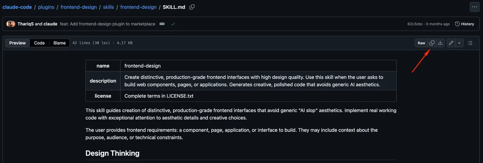
Task: Select the Preview view
Action: tap(17, 43)
